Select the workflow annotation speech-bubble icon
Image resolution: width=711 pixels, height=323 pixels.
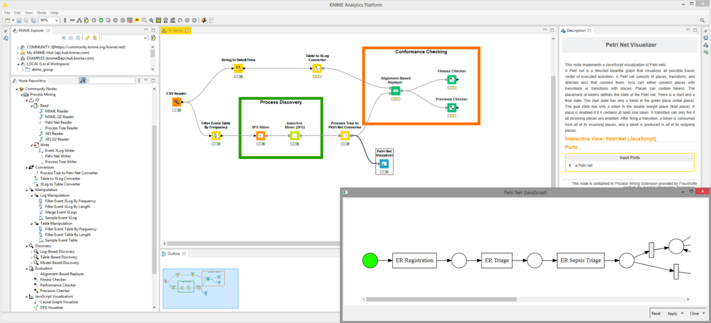click(137, 20)
